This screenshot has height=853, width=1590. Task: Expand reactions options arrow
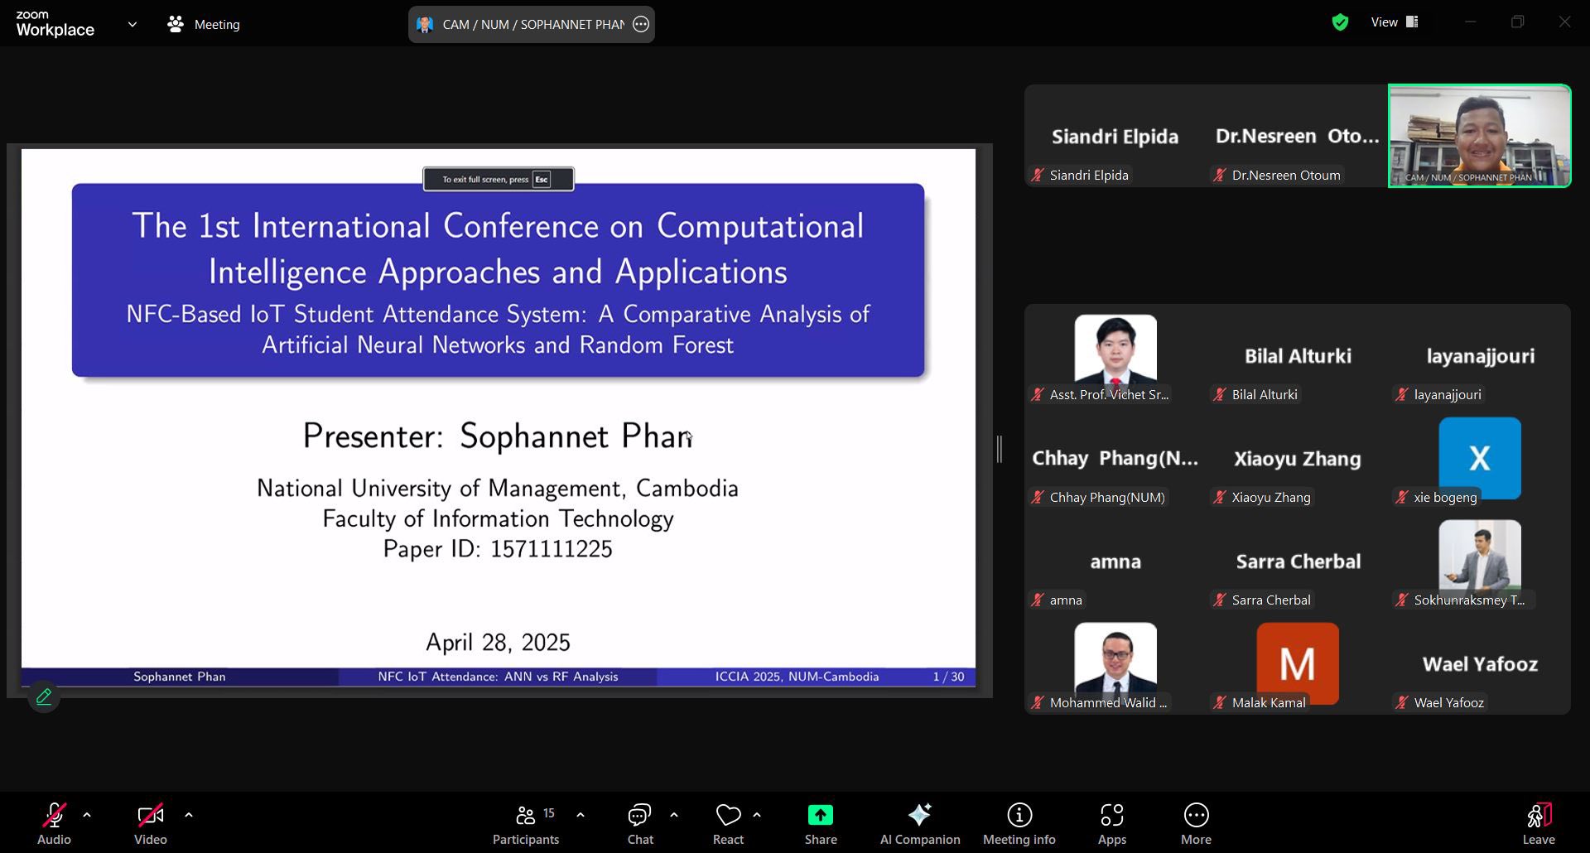point(757,816)
